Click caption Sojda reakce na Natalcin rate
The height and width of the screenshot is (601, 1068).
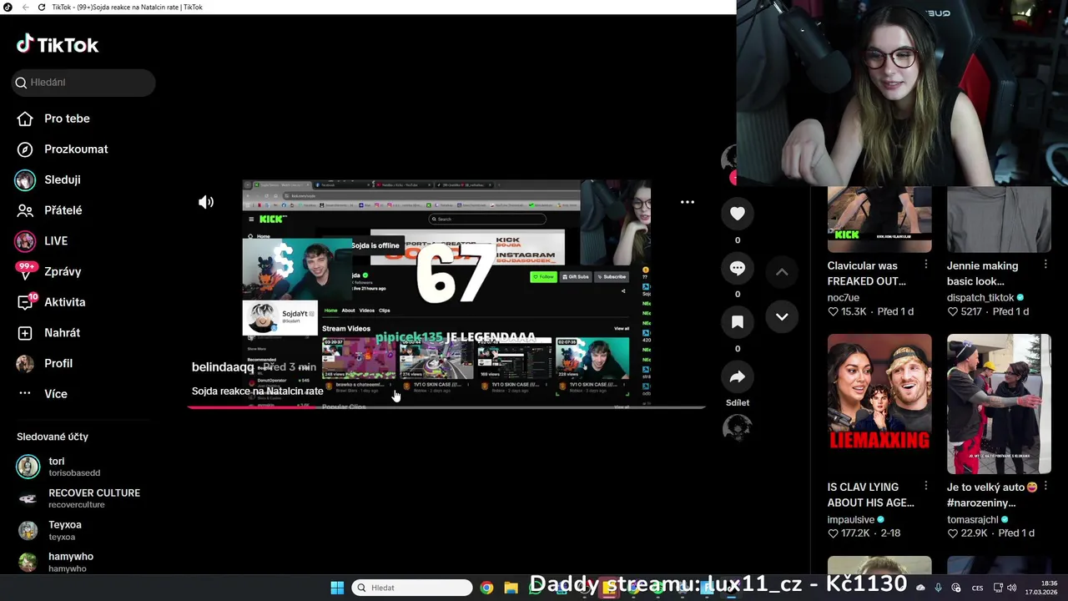[x=257, y=391]
